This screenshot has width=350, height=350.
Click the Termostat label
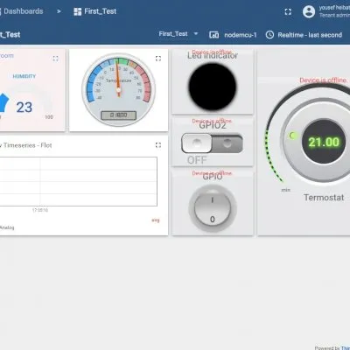(324, 198)
